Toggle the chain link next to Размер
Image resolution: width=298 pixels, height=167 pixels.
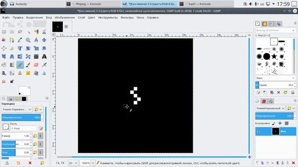41,136
